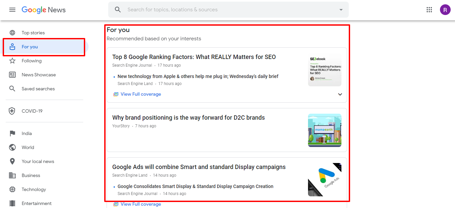Select the Top stories globe icon
This screenshot has height=208, width=455.
click(x=12, y=33)
